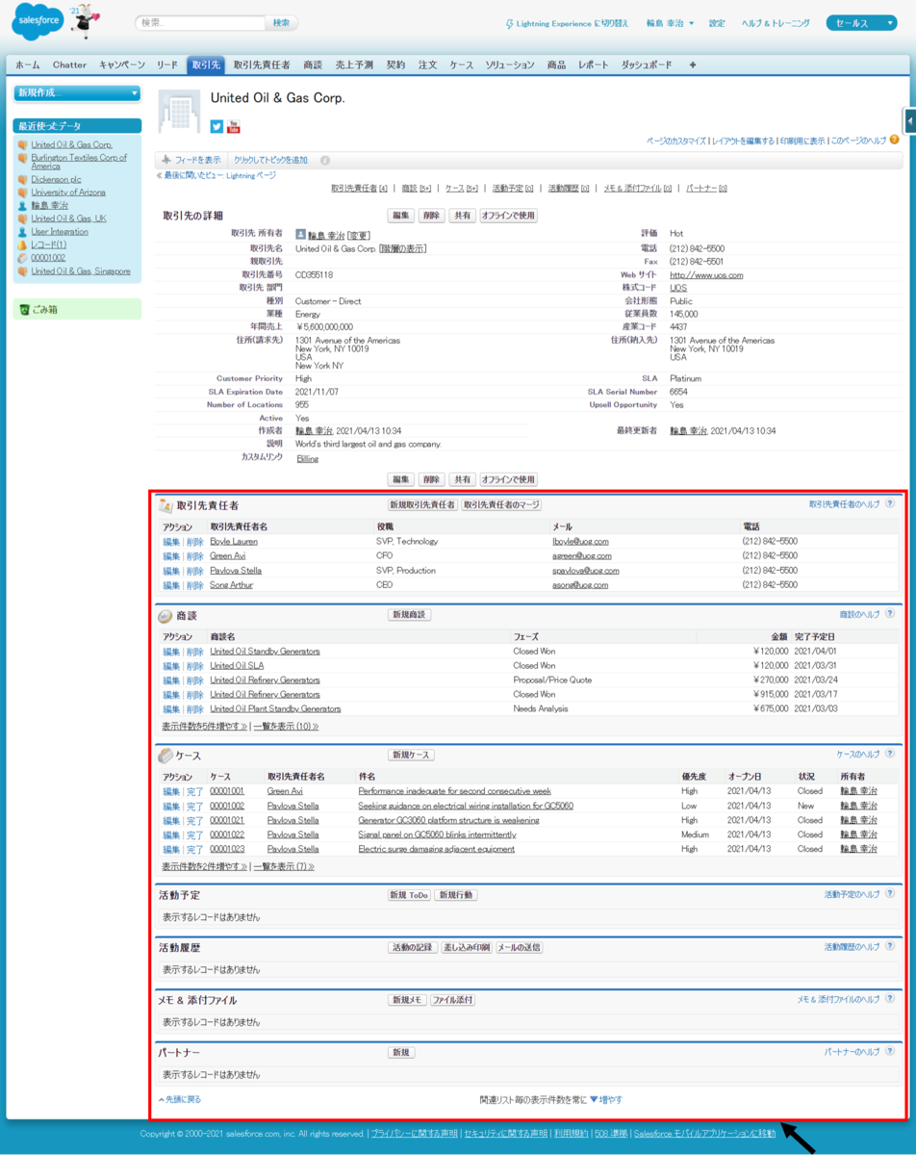Click help question icon for パートナー list
Image resolution: width=916 pixels, height=1155 pixels.
tap(890, 1052)
